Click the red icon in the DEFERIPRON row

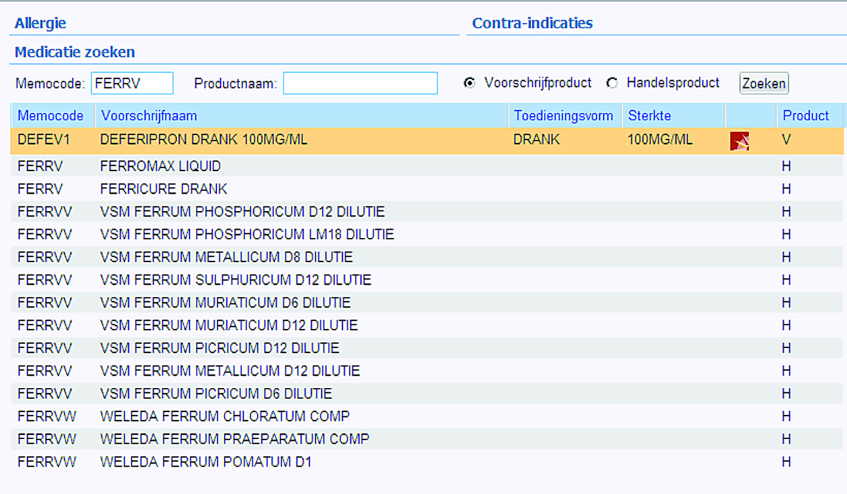click(739, 142)
